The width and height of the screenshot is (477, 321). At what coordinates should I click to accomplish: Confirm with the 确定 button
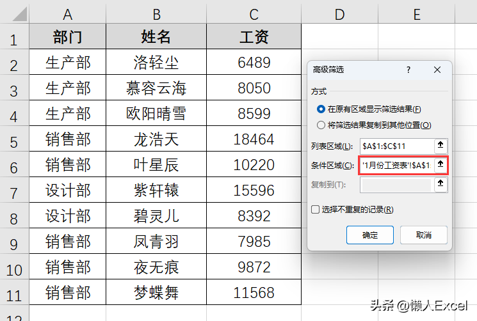point(370,235)
